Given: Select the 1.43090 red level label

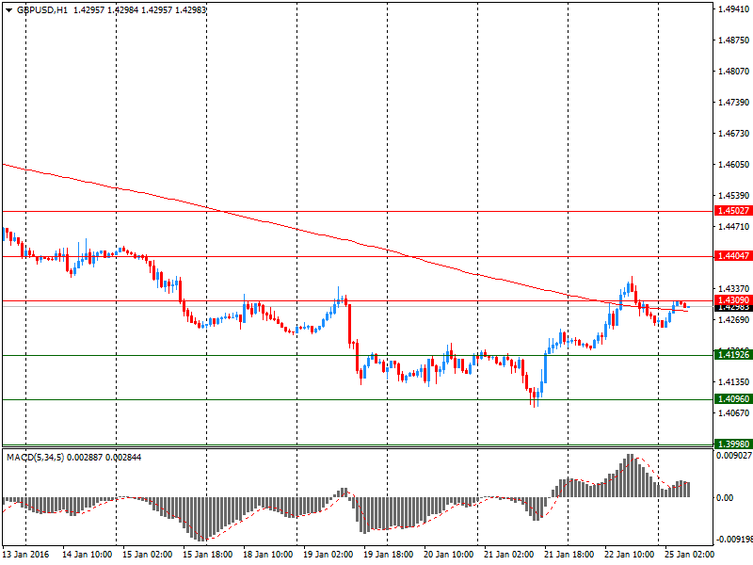Looking at the screenshot, I should 733,300.
